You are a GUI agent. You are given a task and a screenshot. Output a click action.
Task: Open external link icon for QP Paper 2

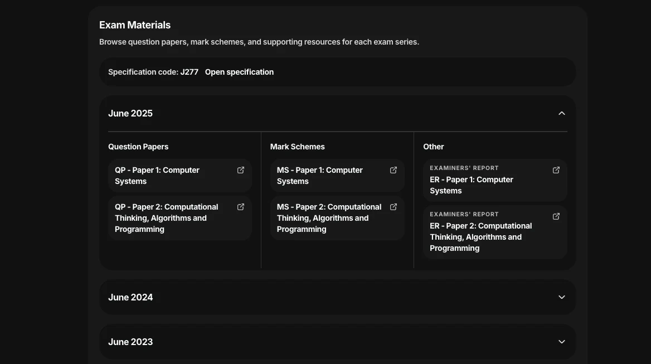(241, 207)
